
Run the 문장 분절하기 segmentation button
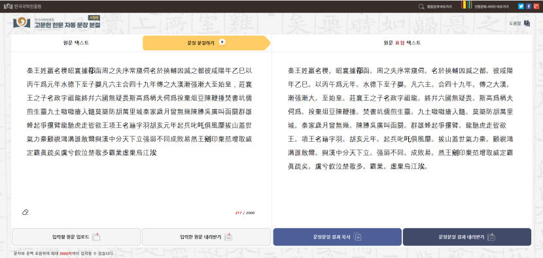pos(206,43)
